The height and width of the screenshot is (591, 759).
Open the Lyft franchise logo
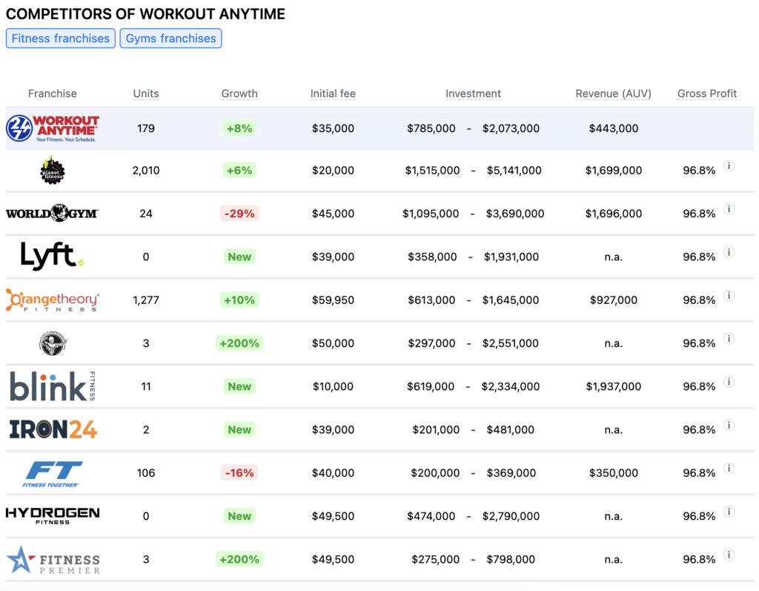[53, 256]
